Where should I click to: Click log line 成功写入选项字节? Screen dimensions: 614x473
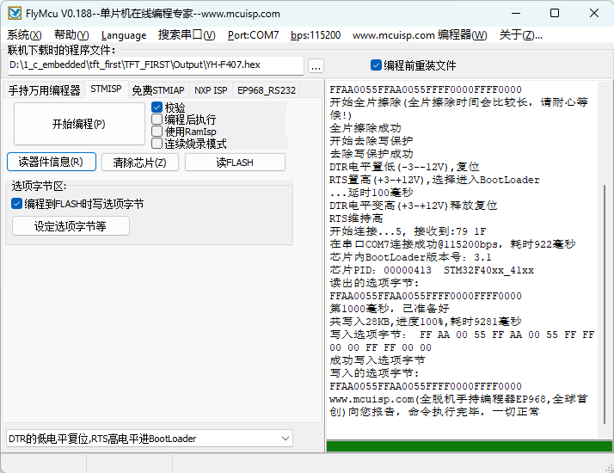tap(378, 360)
